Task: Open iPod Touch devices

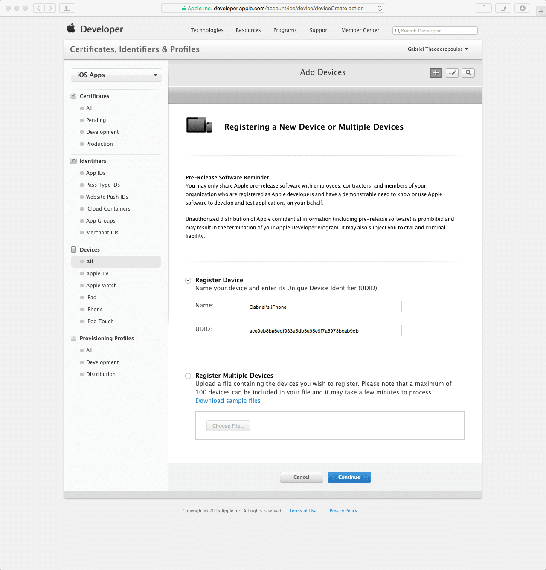Action: 100,321
